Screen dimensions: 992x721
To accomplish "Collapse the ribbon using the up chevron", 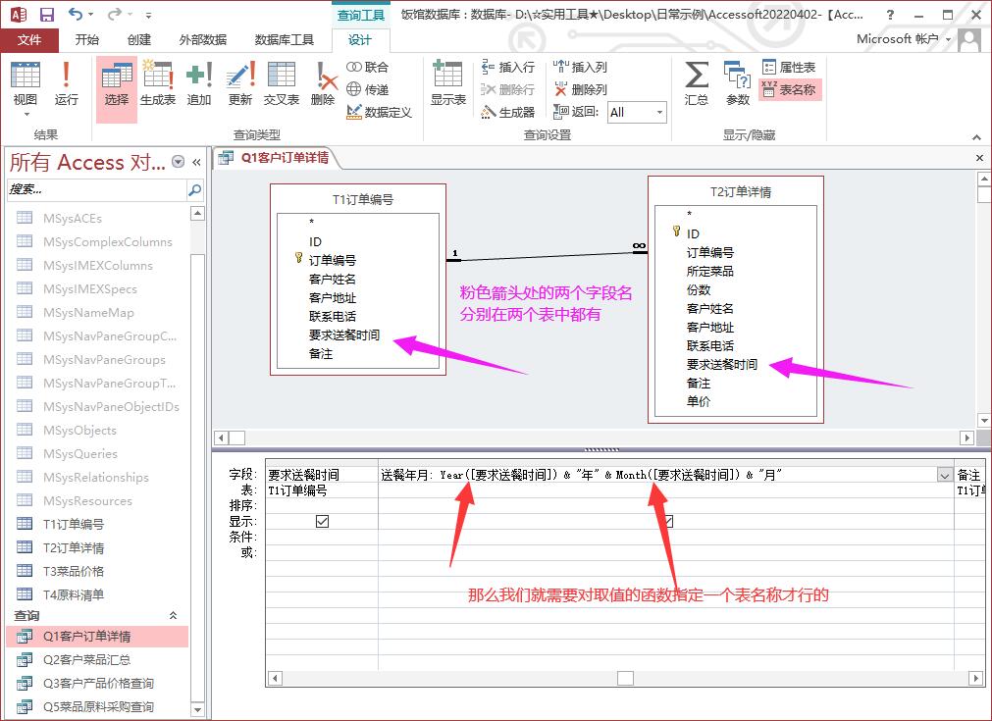I will click(977, 136).
